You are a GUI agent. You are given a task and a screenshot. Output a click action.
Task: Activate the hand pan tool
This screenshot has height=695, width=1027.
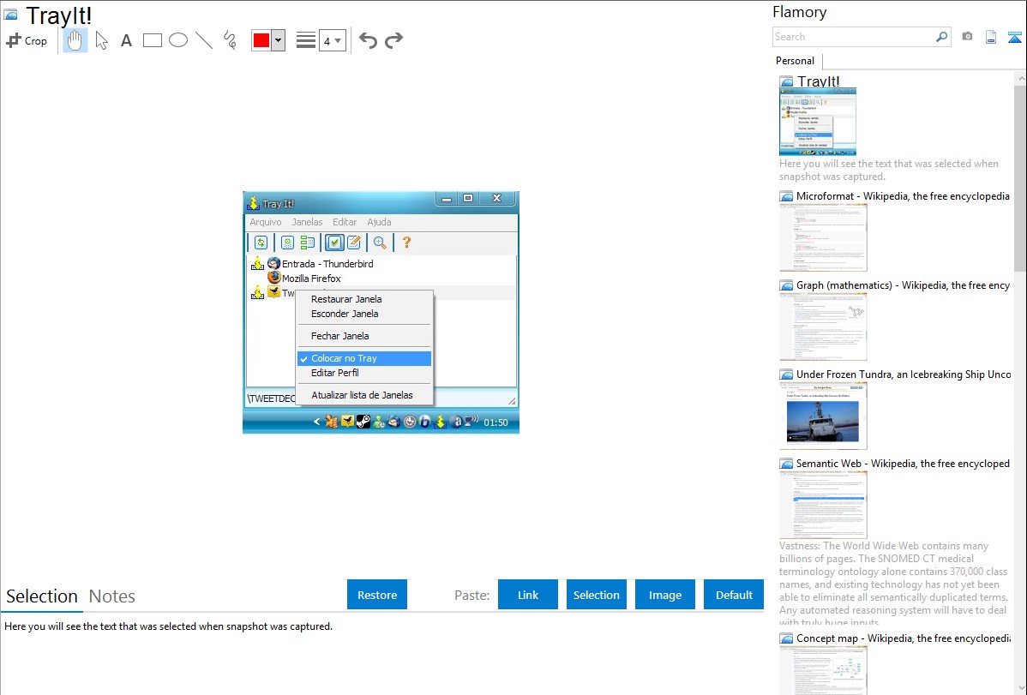click(x=75, y=40)
